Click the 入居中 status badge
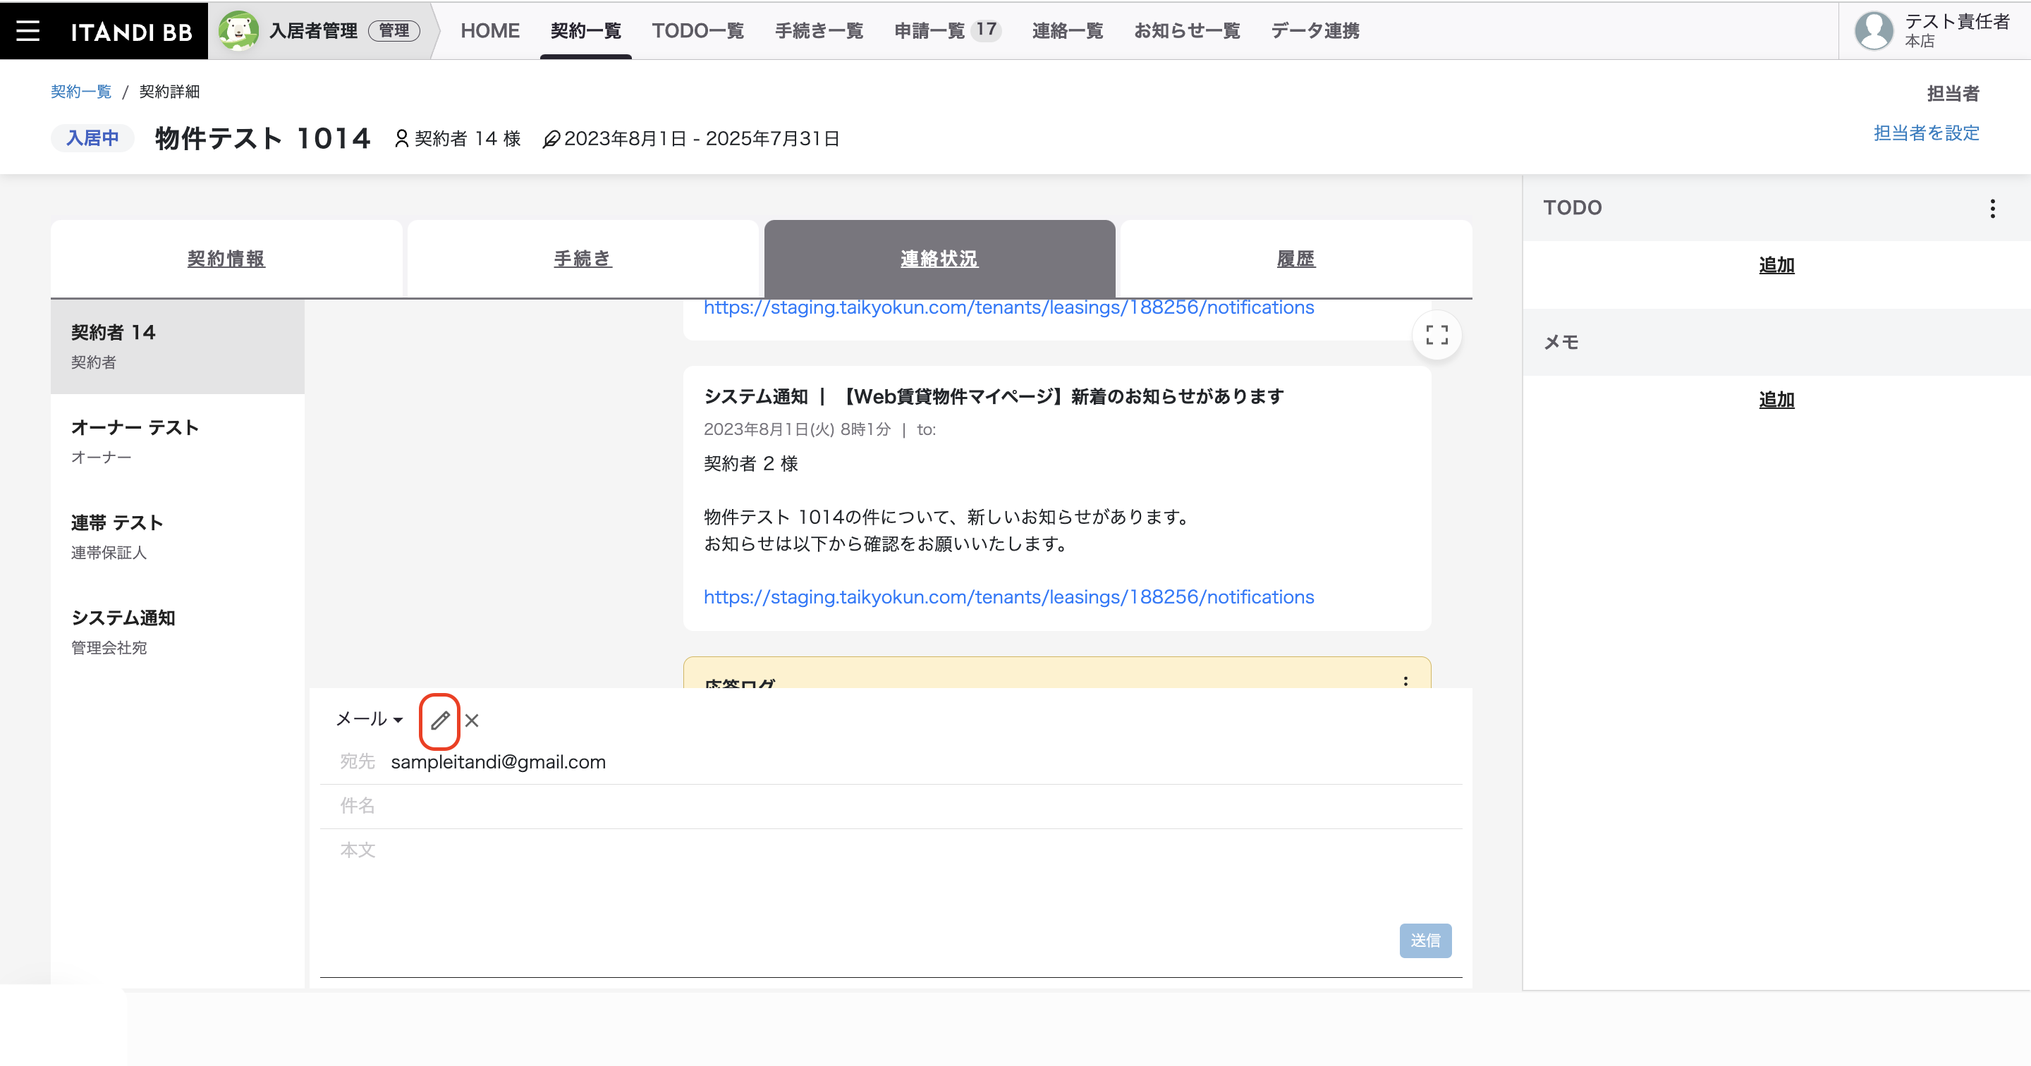 coord(92,138)
